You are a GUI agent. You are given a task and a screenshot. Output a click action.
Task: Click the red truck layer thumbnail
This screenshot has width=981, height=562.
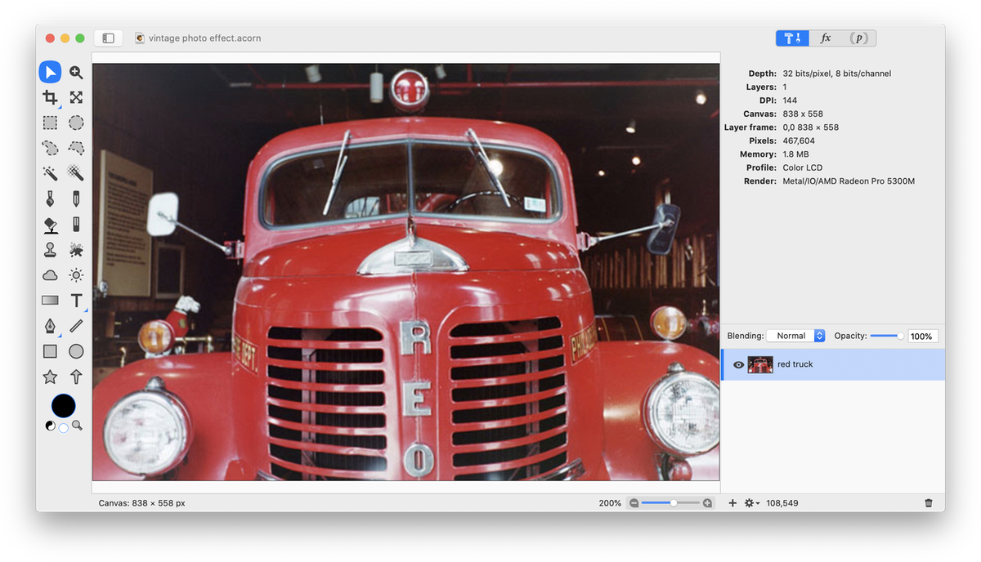click(760, 365)
